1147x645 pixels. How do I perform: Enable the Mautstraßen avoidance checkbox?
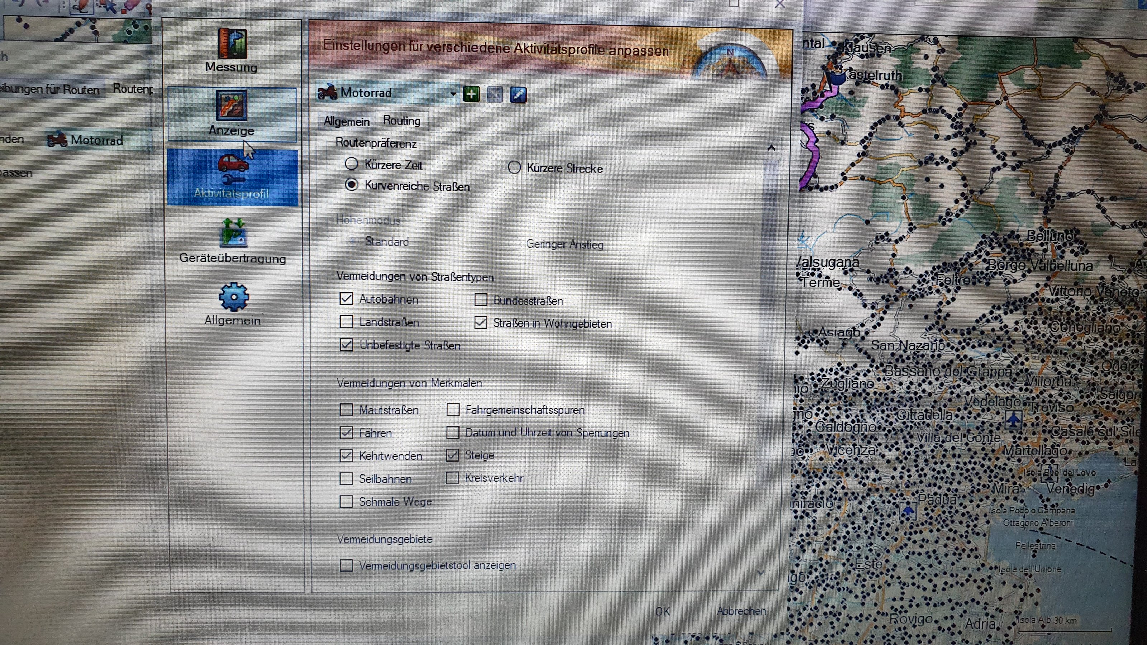coord(346,410)
